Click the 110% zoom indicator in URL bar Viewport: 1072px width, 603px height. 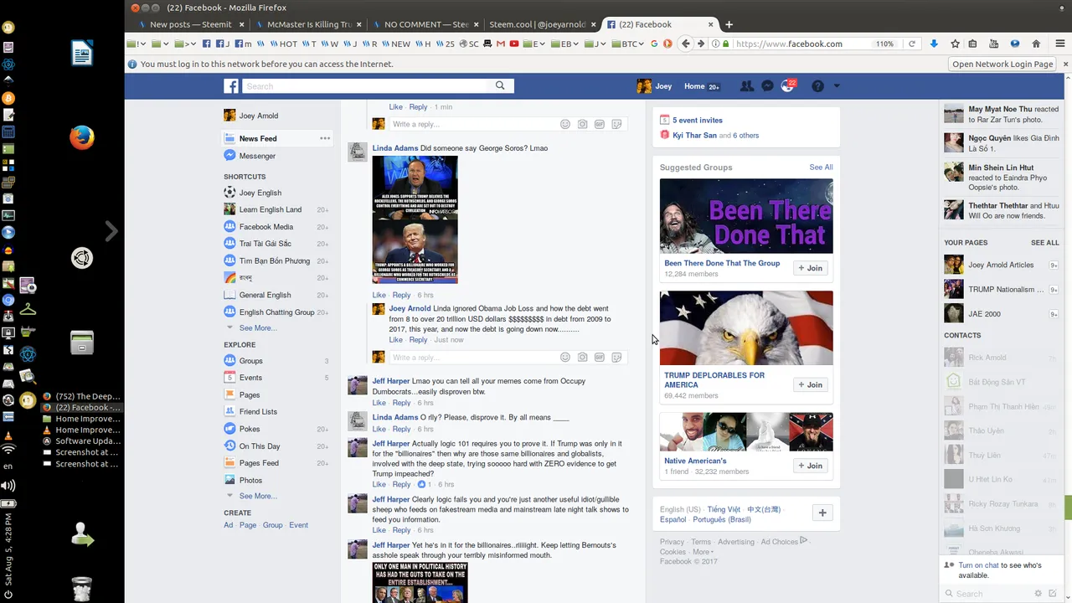click(884, 44)
